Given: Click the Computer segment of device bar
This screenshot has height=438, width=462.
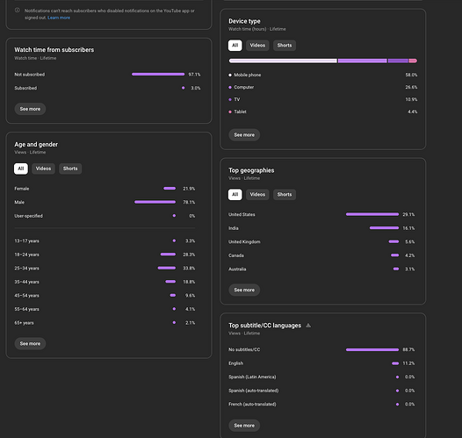Looking at the screenshot, I should 363,61.
